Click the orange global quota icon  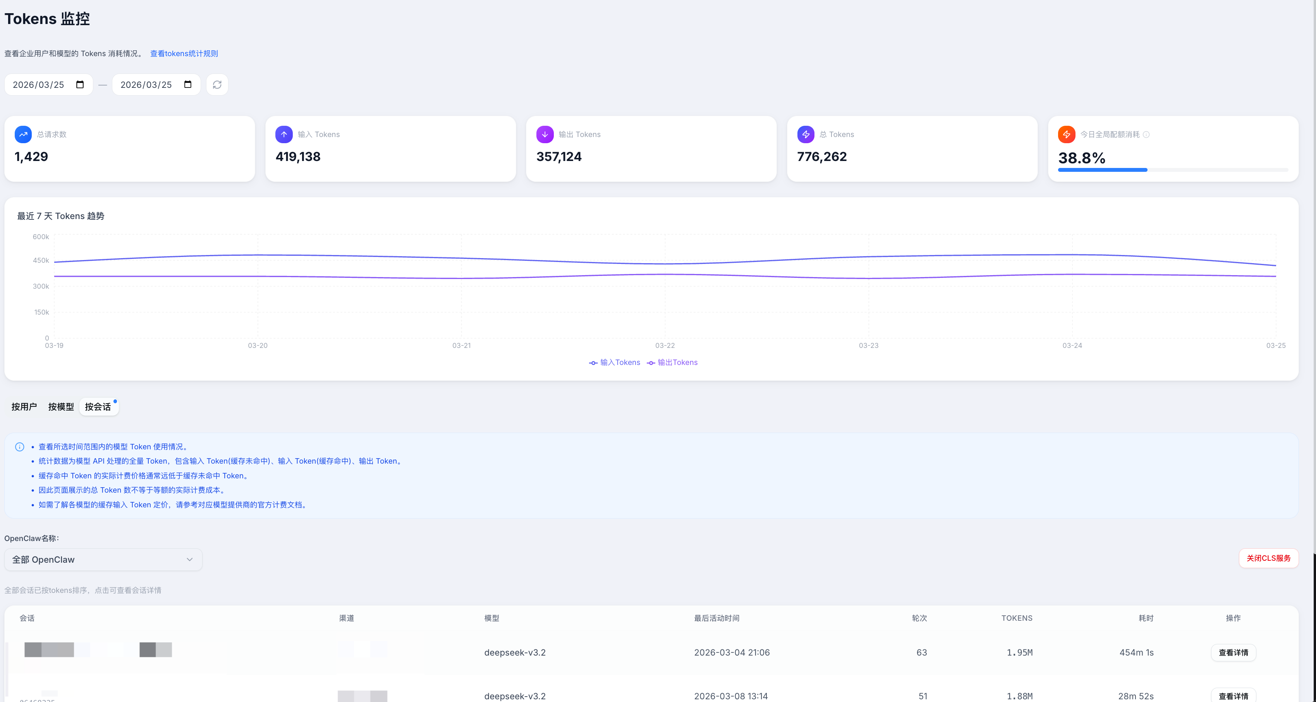coord(1066,134)
